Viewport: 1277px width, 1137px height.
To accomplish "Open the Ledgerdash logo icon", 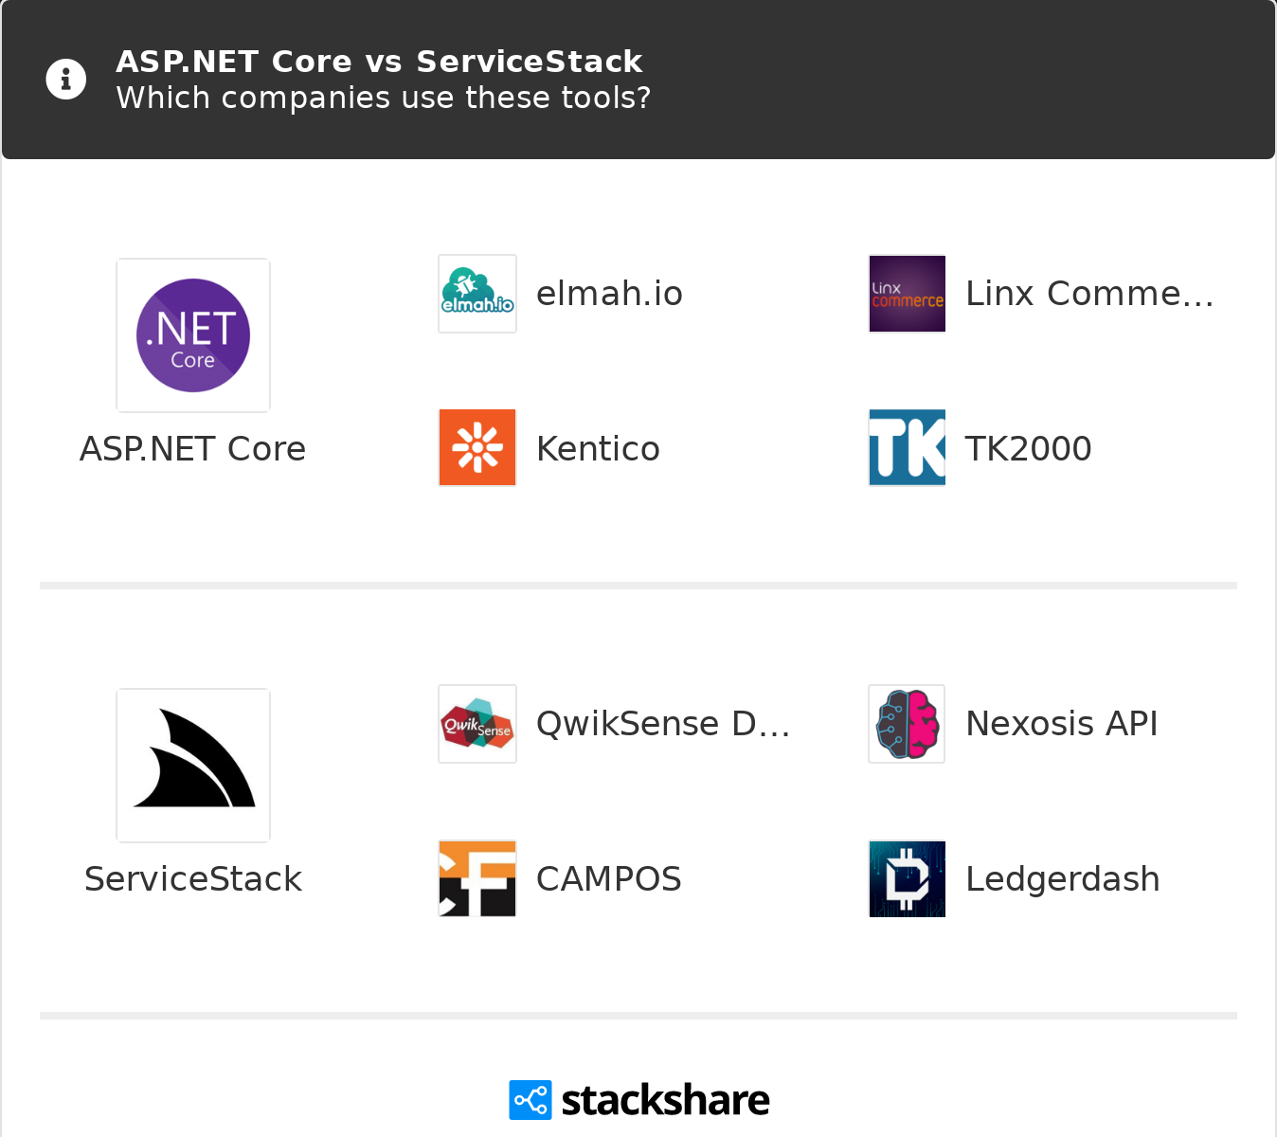I will tap(908, 878).
